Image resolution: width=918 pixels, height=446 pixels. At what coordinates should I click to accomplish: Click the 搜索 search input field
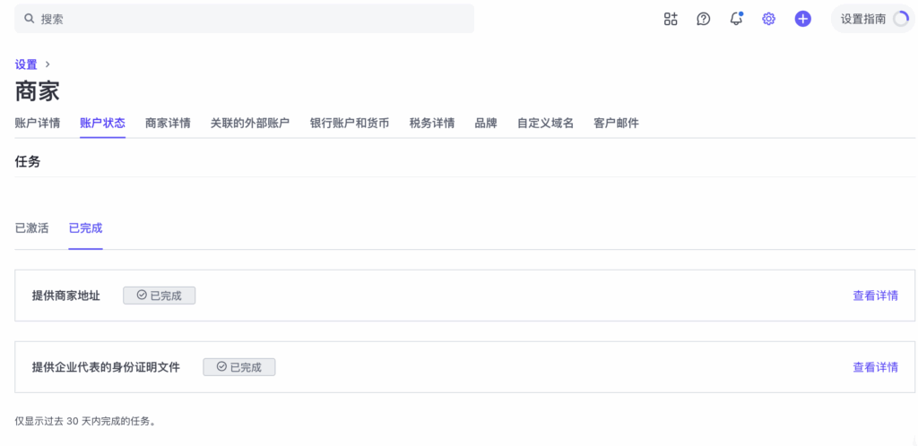tap(251, 19)
